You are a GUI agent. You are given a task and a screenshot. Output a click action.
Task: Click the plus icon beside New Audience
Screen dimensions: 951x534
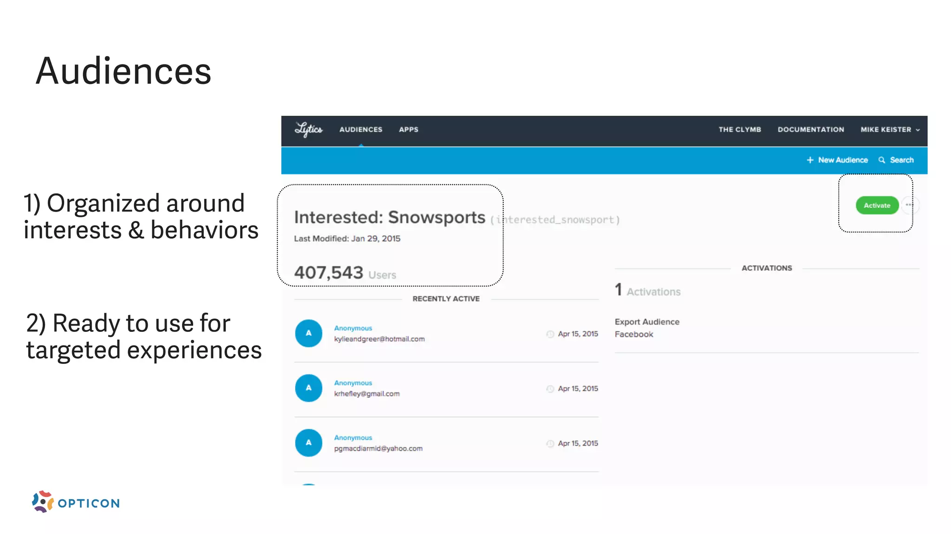coord(810,160)
